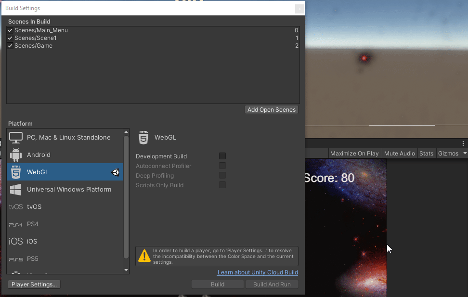Viewport: 468px width, 297px height.
Task: Click the PS5 platform logo
Action: click(16, 259)
